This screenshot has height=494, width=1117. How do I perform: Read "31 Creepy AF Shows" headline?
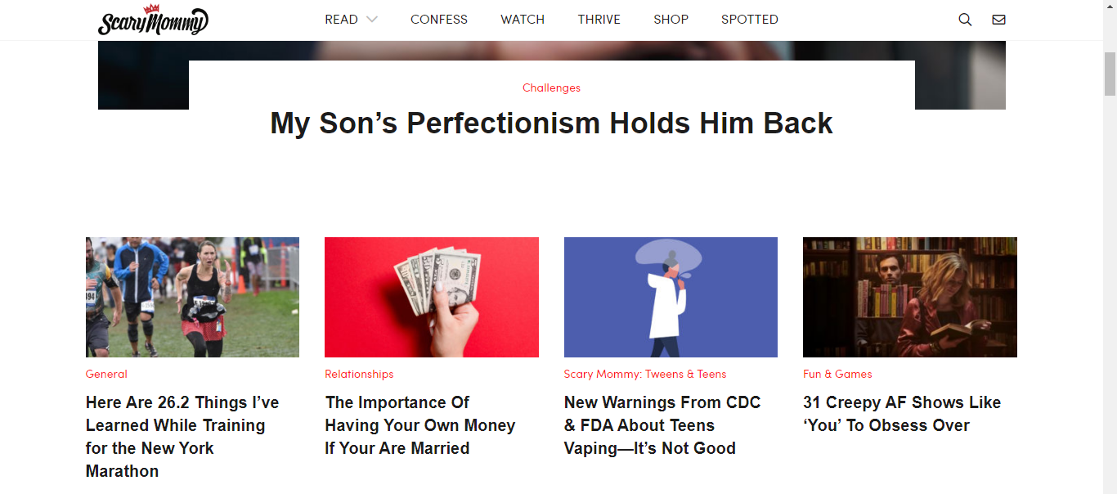(x=901, y=414)
